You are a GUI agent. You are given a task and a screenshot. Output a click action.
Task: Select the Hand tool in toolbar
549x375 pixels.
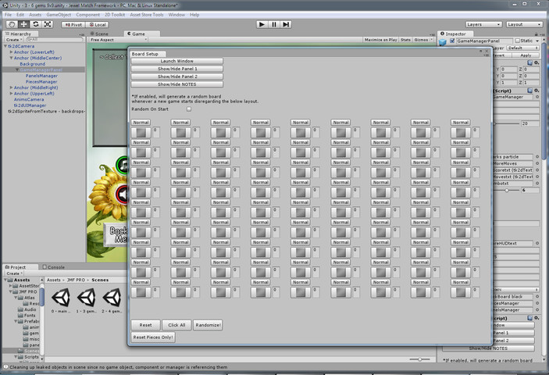tap(12, 24)
